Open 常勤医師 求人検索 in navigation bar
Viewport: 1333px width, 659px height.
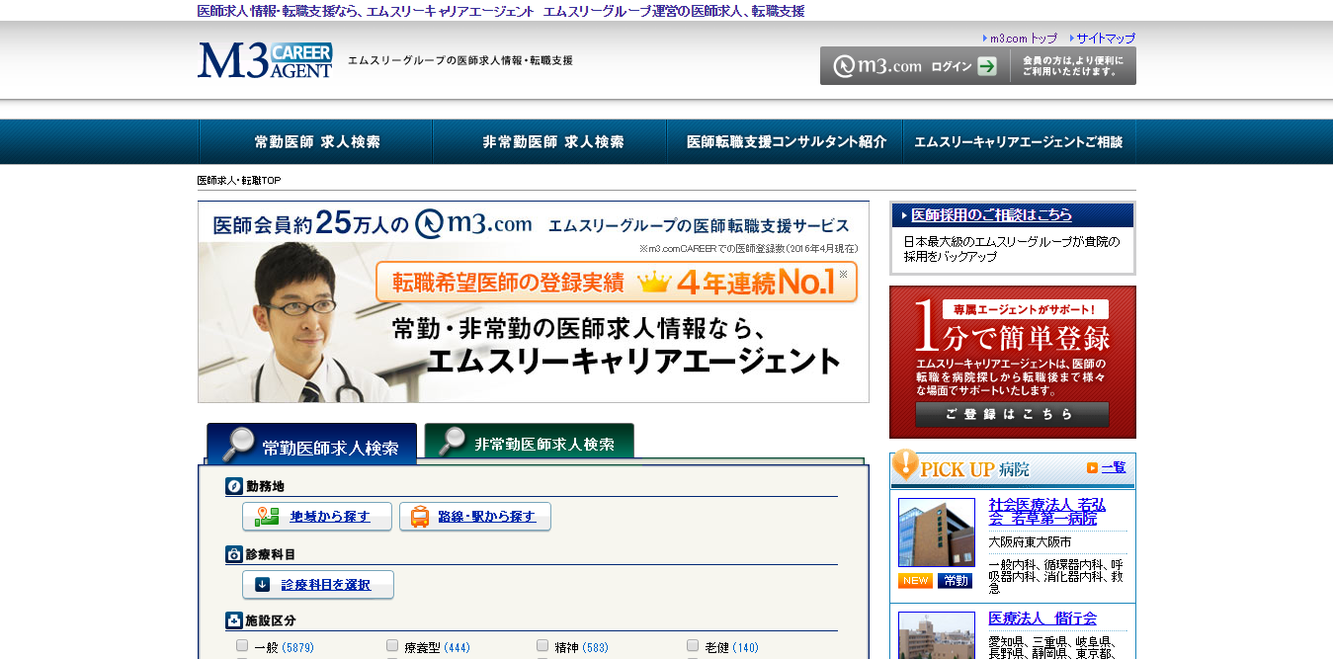[x=316, y=142]
